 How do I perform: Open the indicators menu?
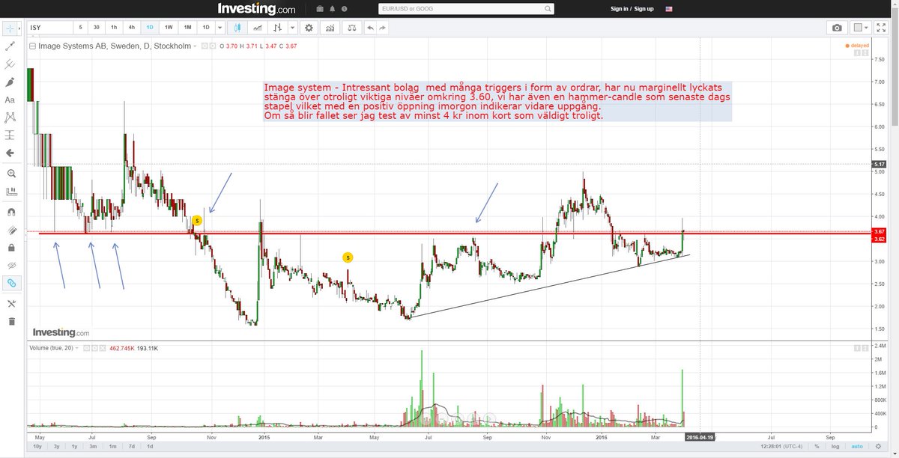pyautogui.click(x=330, y=28)
